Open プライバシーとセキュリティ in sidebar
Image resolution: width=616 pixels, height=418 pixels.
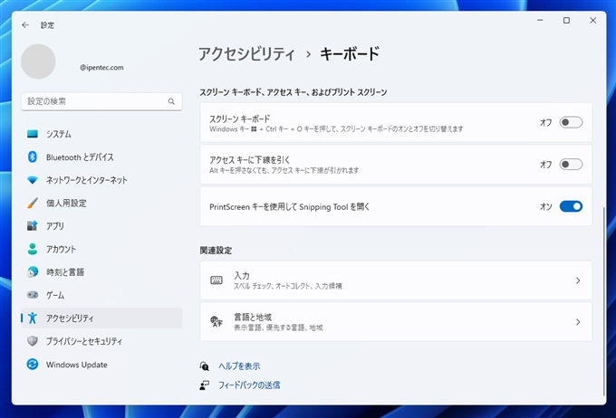[x=101, y=341]
